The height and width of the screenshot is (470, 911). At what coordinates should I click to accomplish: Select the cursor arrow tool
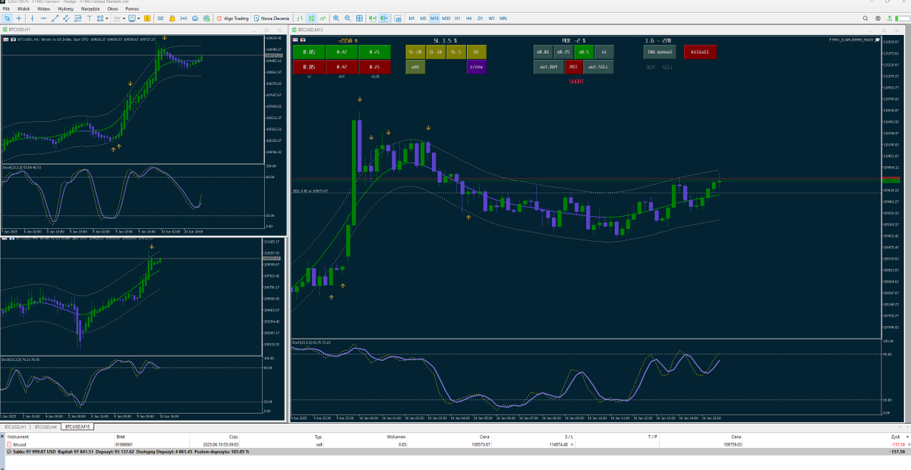pyautogui.click(x=8, y=17)
